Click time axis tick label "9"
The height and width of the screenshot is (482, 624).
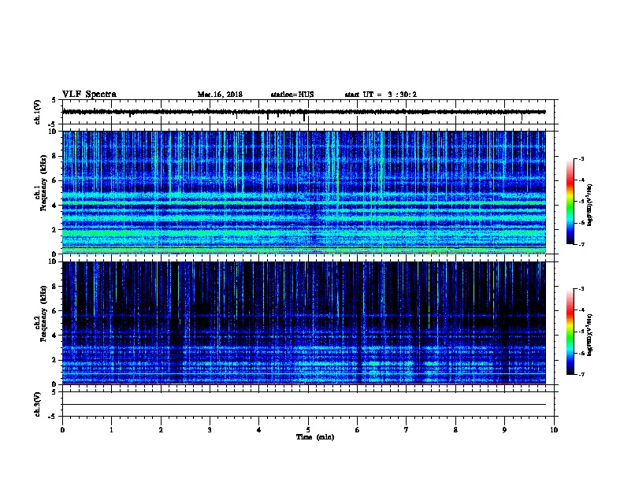pyautogui.click(x=504, y=430)
